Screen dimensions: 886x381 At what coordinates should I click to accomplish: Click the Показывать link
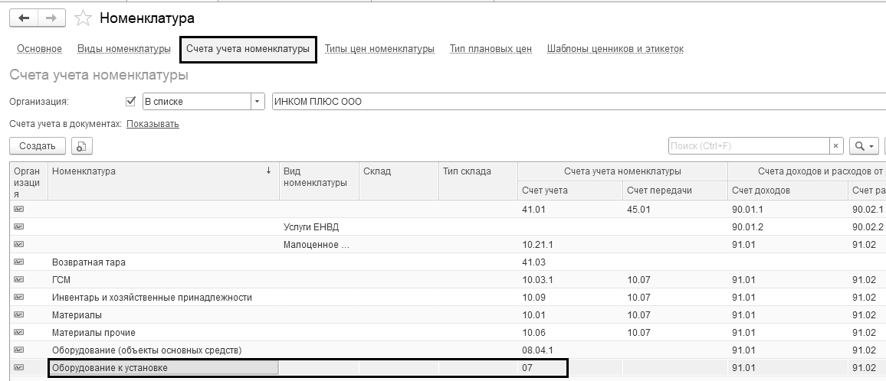(153, 124)
